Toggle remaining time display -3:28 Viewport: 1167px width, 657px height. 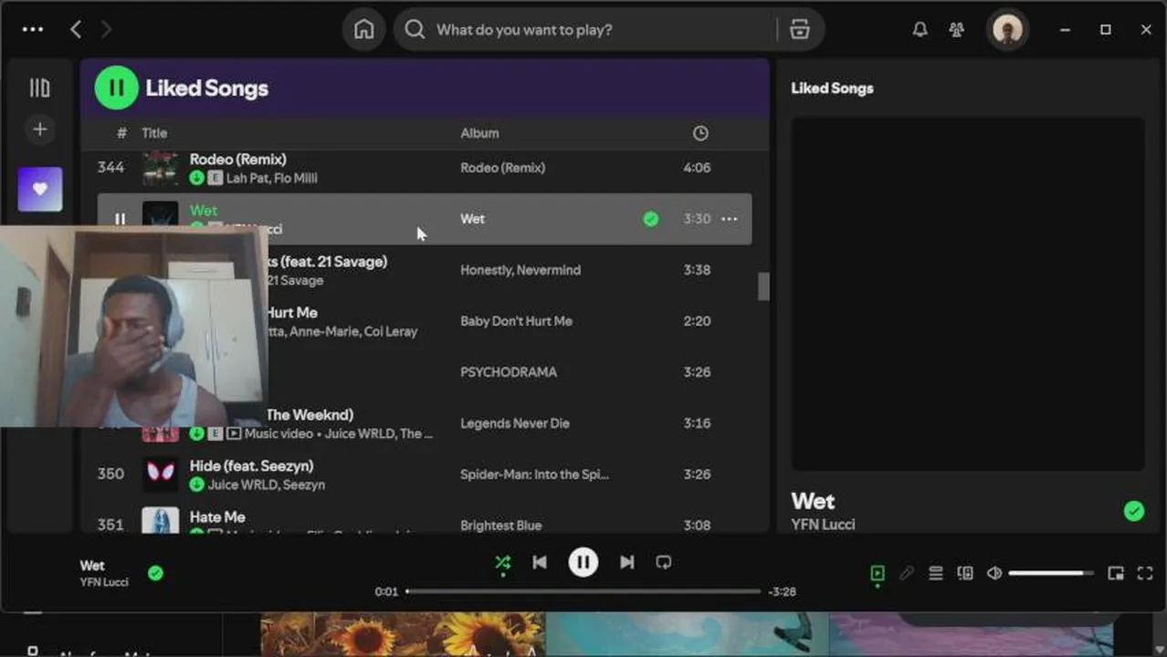[782, 591]
